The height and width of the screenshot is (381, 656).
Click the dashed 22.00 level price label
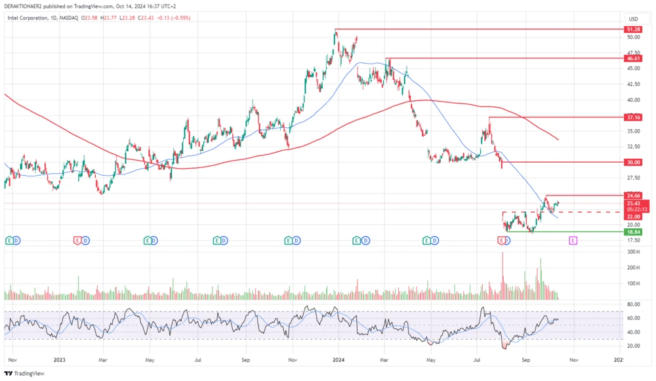click(x=634, y=217)
